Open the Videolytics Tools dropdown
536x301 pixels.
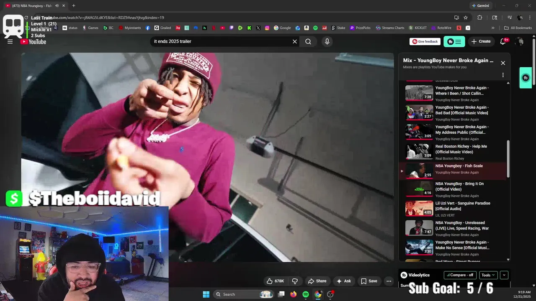pos(488,275)
